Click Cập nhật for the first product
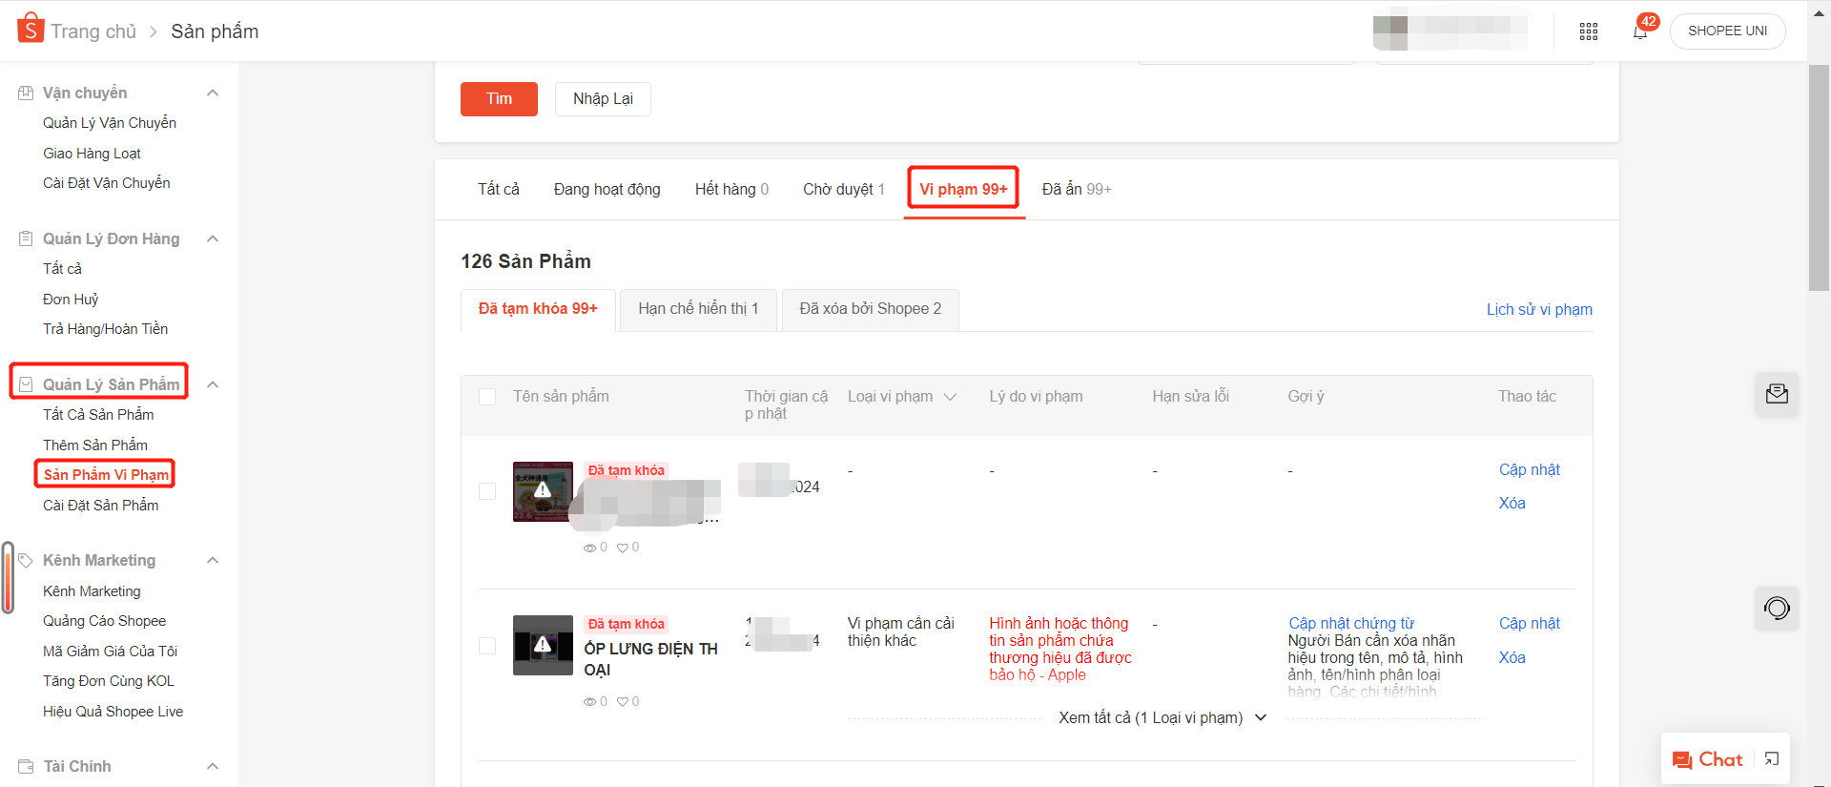 1530,469
